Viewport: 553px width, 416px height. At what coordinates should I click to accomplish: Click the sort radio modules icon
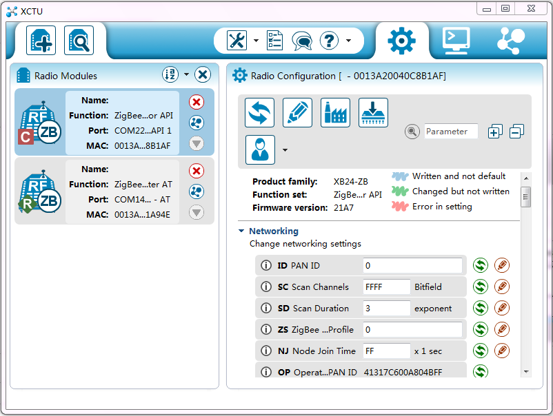(x=170, y=74)
